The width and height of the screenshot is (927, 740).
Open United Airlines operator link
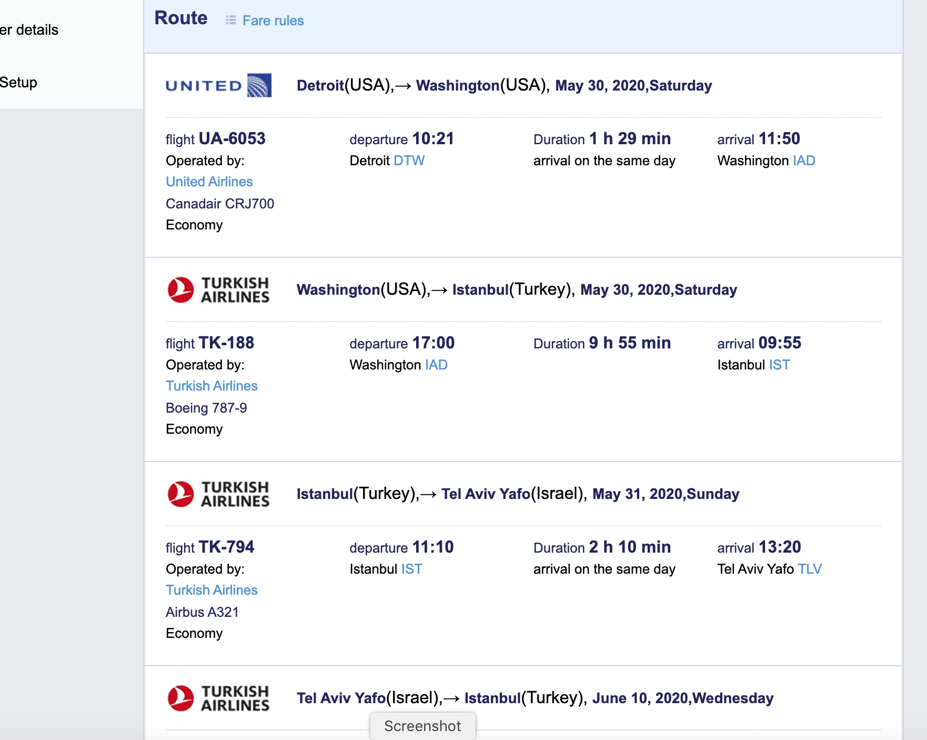click(x=209, y=182)
